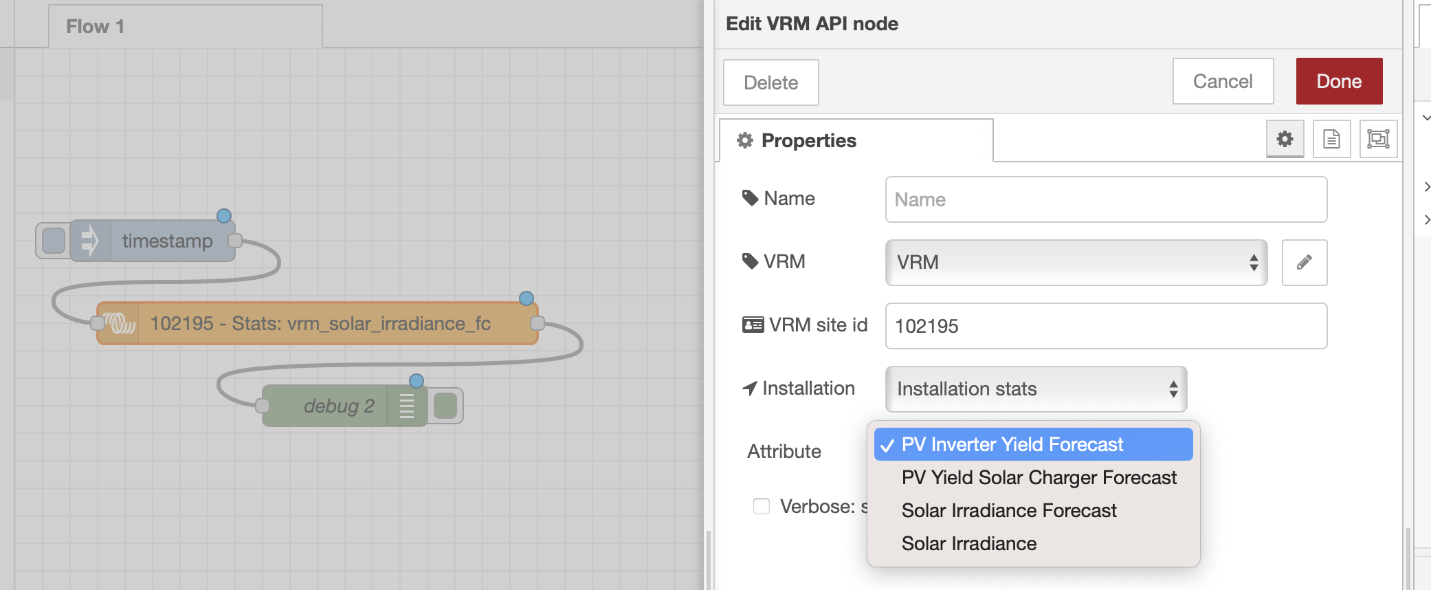This screenshot has height=590, width=1431.
Task: Click the changed-status dot on VRM API node
Action: [526, 298]
